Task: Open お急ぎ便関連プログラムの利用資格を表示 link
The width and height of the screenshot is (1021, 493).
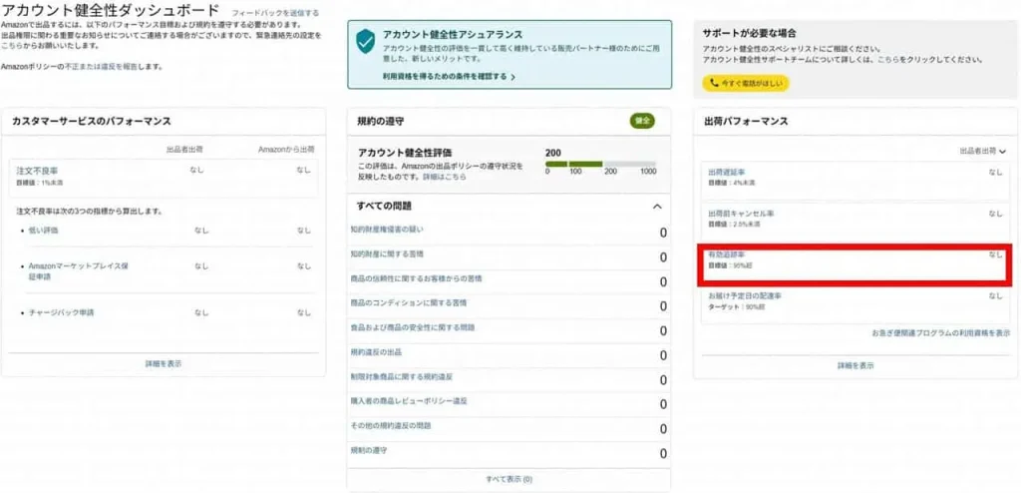Action: coord(941,332)
